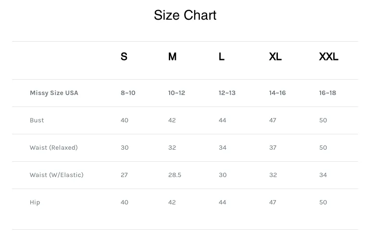This screenshot has height=237, width=374.
Task: Click the Missy Size USA row label
Action: 54,93
